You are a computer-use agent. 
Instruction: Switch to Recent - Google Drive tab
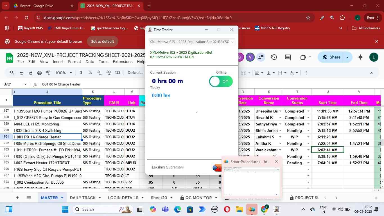[44, 6]
